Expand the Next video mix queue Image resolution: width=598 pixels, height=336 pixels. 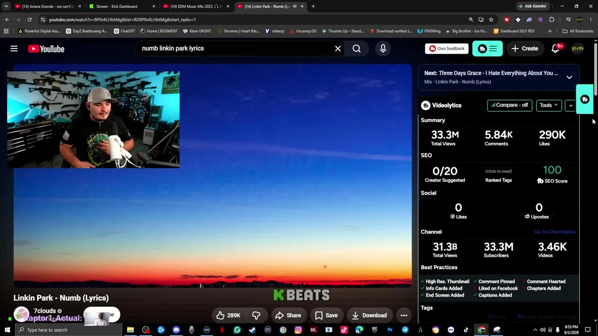pos(569,77)
